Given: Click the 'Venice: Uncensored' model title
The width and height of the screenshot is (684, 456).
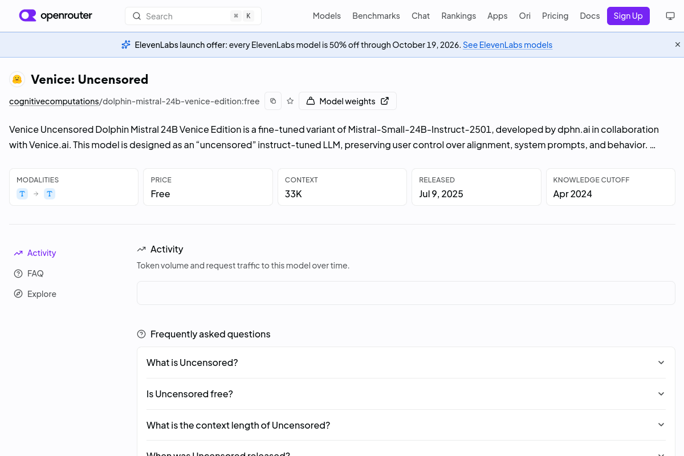Looking at the screenshot, I should [89, 79].
